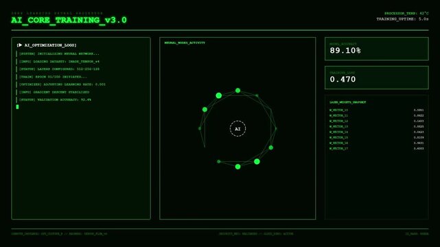The height and width of the screenshot is (247, 440).
Task: Select the W_VECTOR_12 row
Action: point(377,121)
